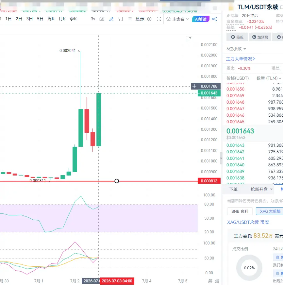The image size is (283, 285).
Task: Click the TLM/USDT永续 pair title
Action: (258, 7)
